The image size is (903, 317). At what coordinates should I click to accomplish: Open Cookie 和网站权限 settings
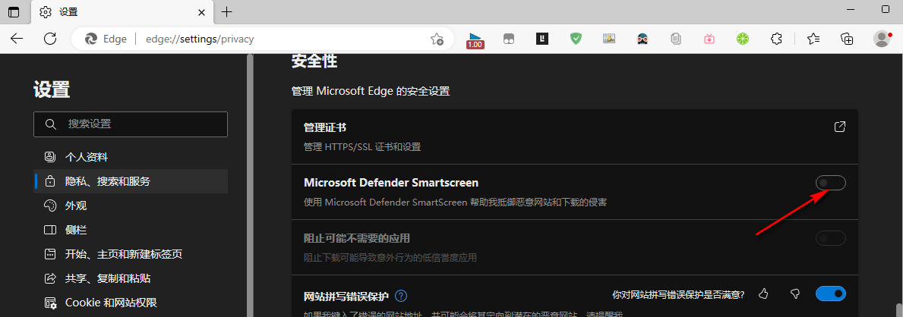pos(131,303)
